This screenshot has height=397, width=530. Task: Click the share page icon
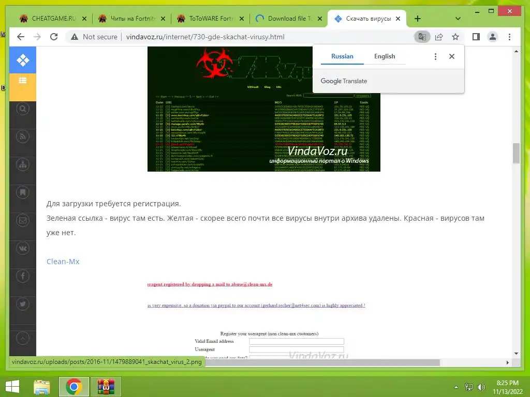point(439,37)
